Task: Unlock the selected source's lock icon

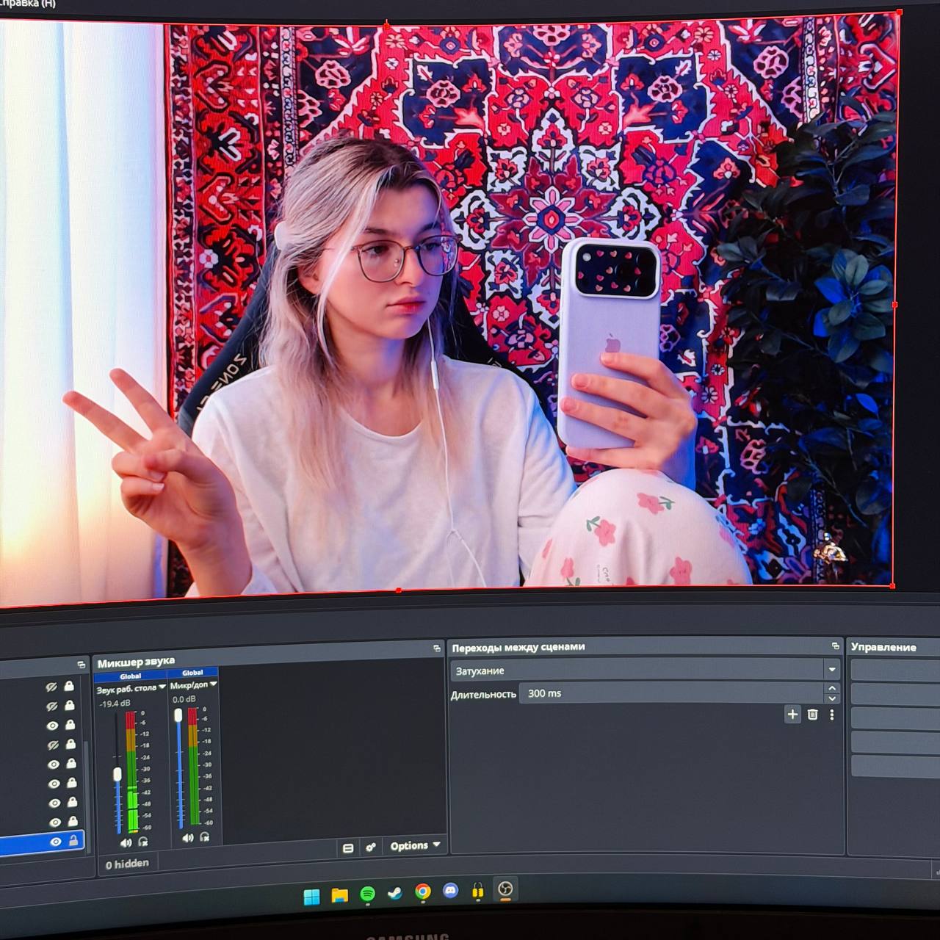Action: click(x=73, y=841)
